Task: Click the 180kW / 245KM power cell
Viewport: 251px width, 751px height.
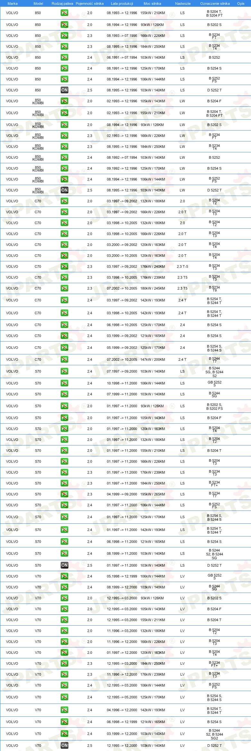Action: pyautogui.click(x=152, y=288)
